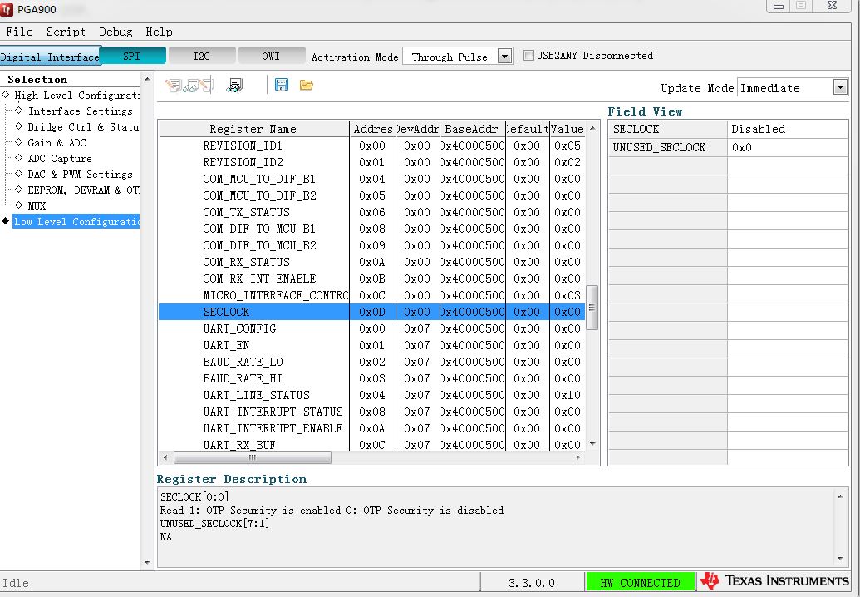This screenshot has height=597, width=860.
Task: Select the REVISION_ID1 register row
Action: (371, 146)
